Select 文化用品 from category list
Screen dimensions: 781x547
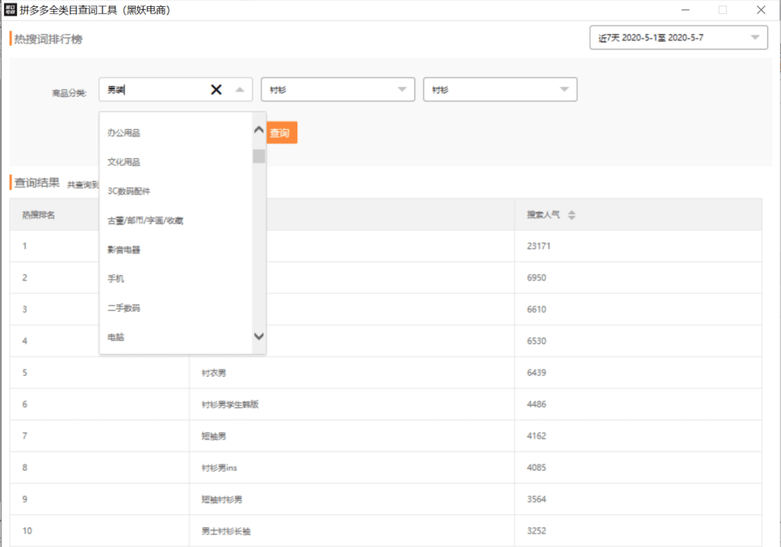tap(124, 162)
